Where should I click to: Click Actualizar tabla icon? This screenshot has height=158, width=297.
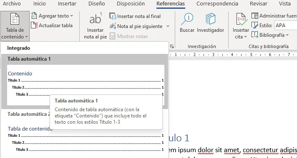34,25
